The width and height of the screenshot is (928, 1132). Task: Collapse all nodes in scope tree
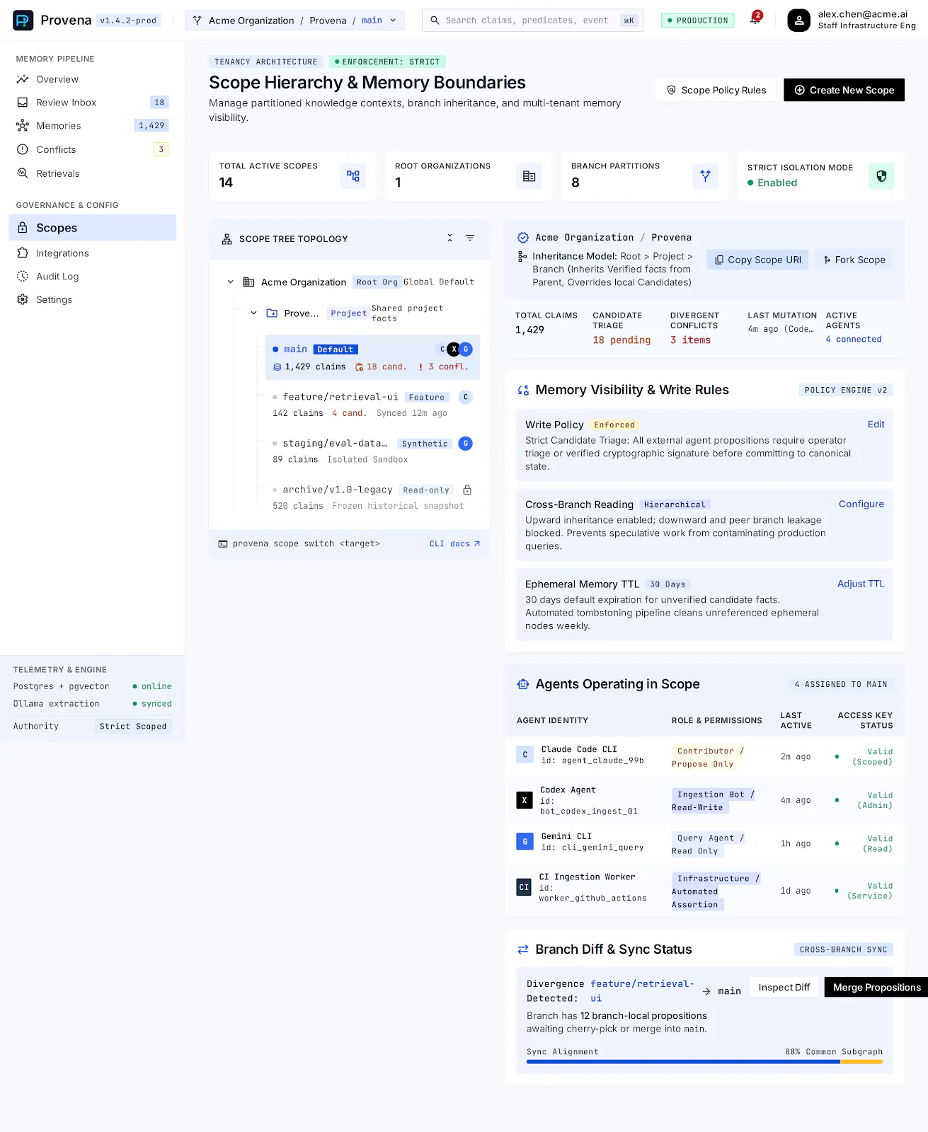coord(449,238)
